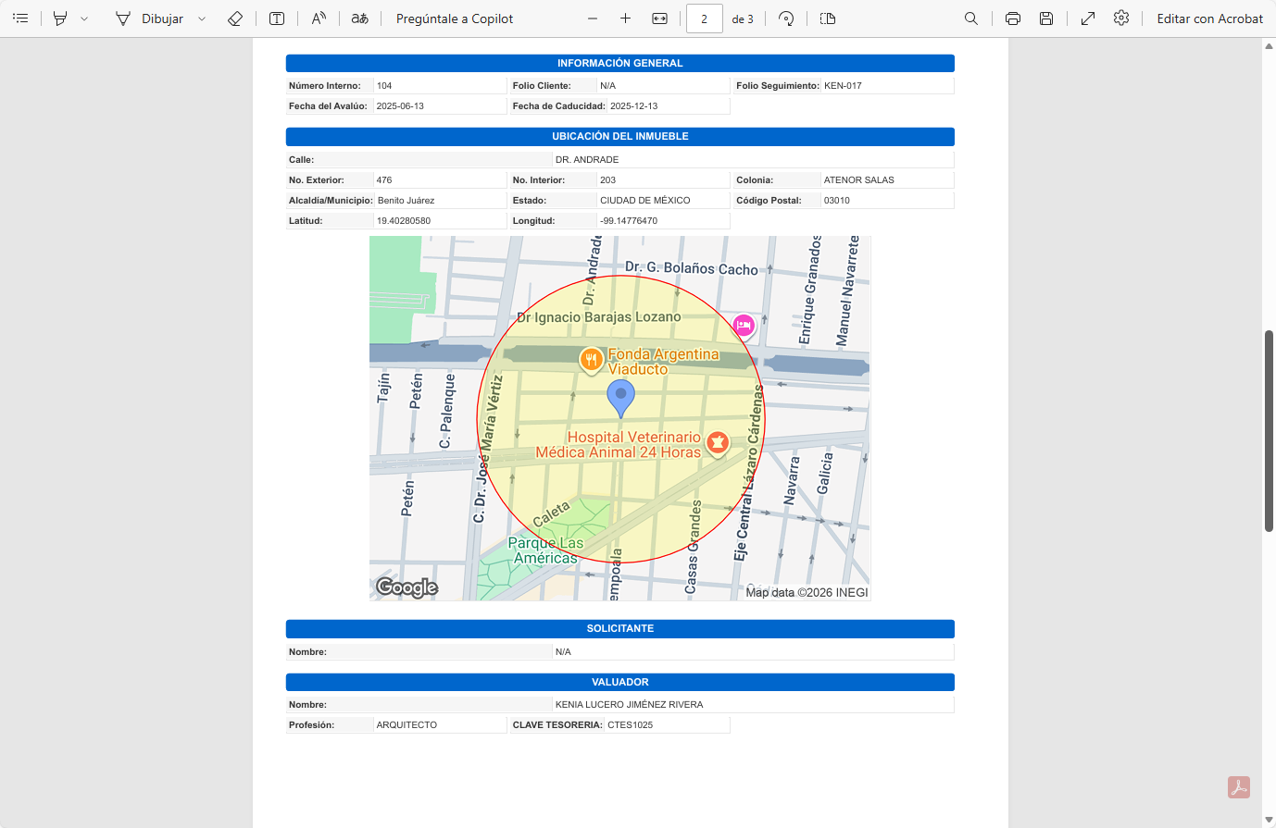Screen dimensions: 1276x828
Task: Open the translate document tool
Action: click(360, 19)
